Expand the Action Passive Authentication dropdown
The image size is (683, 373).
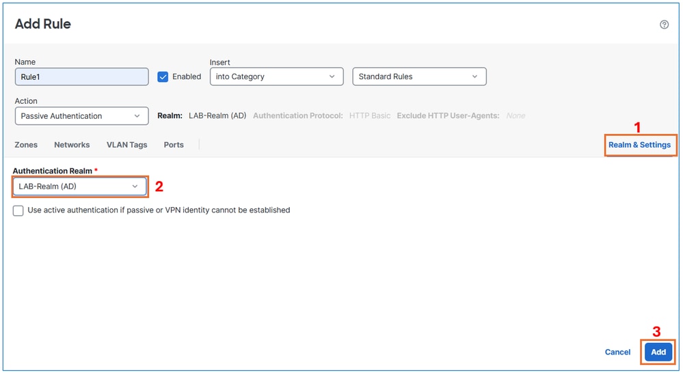point(81,116)
